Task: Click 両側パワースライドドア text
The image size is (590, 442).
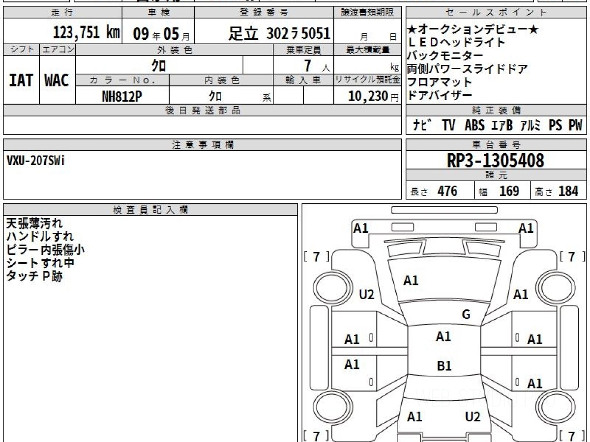Action: tap(468, 69)
